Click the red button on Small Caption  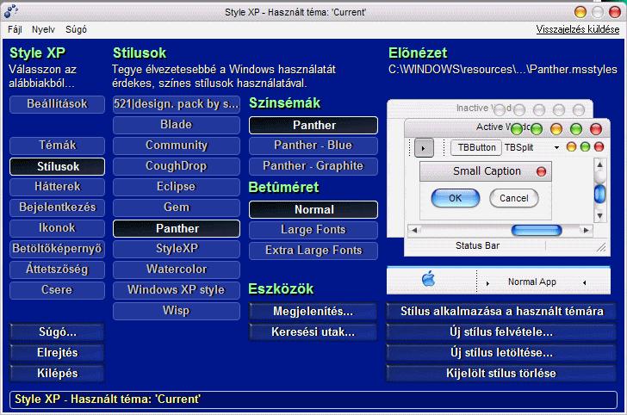tap(541, 171)
